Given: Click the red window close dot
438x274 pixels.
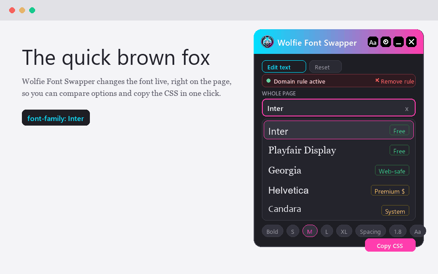Looking at the screenshot, I should (12, 11).
